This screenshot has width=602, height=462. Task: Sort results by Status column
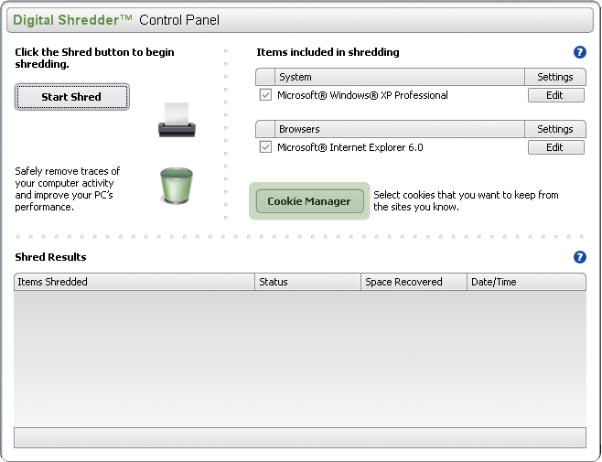[x=307, y=282]
